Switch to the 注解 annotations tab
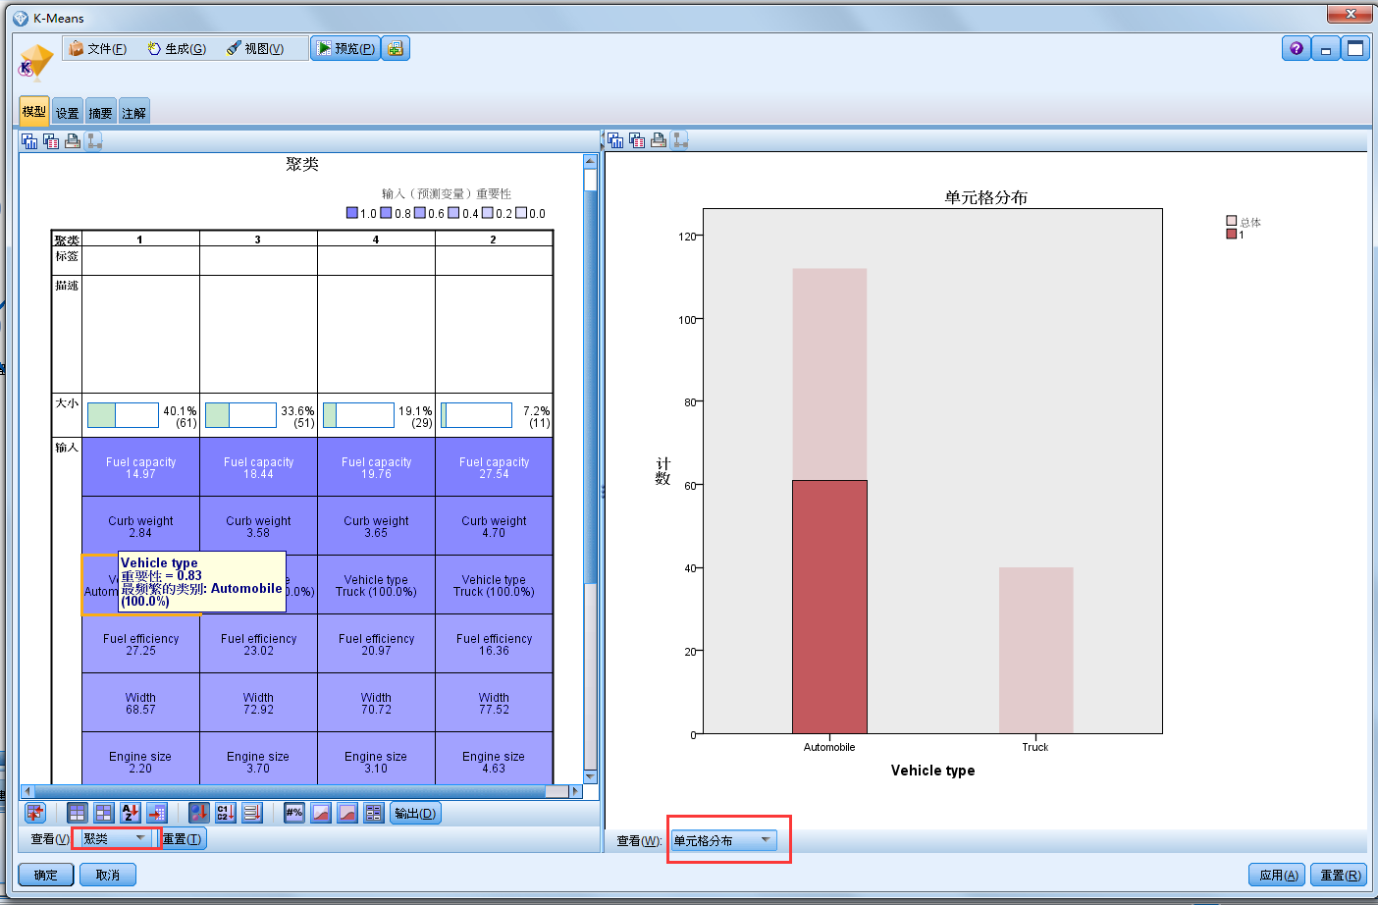1378x905 pixels. point(133,113)
